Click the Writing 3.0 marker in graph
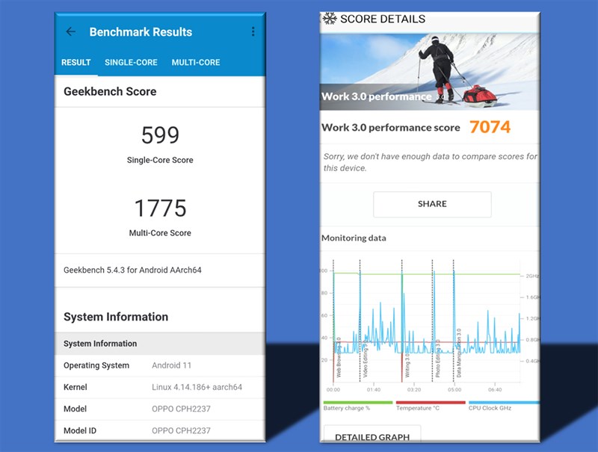The width and height of the screenshot is (598, 452). point(407,365)
